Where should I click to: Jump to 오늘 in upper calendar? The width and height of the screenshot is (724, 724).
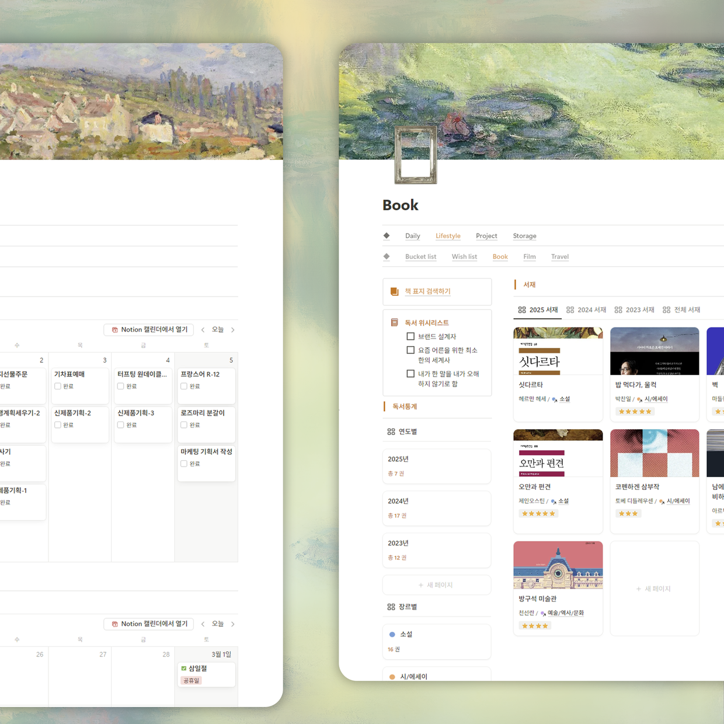tap(218, 330)
